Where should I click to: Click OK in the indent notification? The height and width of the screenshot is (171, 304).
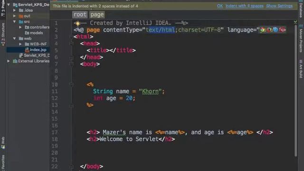(x=220, y=6)
